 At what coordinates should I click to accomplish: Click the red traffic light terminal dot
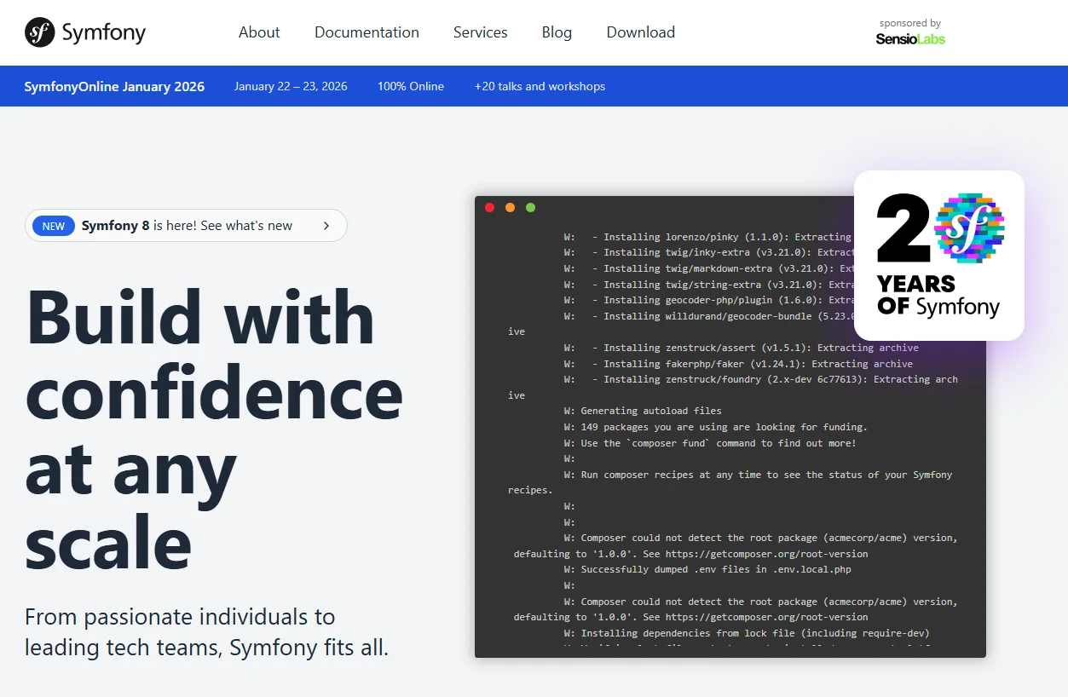click(489, 207)
